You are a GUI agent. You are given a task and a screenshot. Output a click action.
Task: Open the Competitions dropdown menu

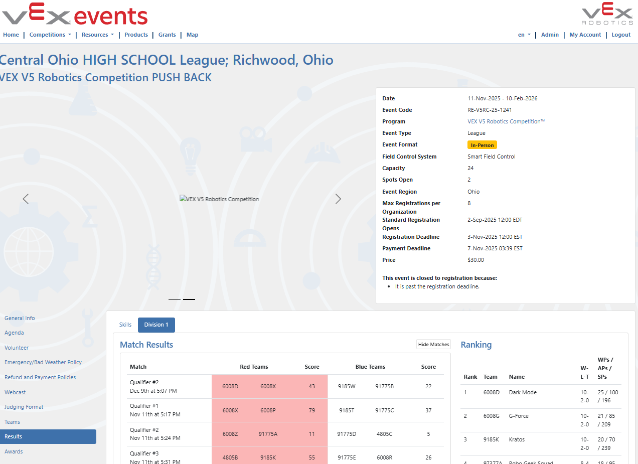(50, 35)
